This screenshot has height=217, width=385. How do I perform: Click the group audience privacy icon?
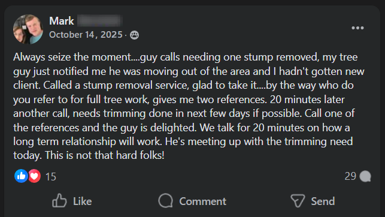[x=134, y=35]
